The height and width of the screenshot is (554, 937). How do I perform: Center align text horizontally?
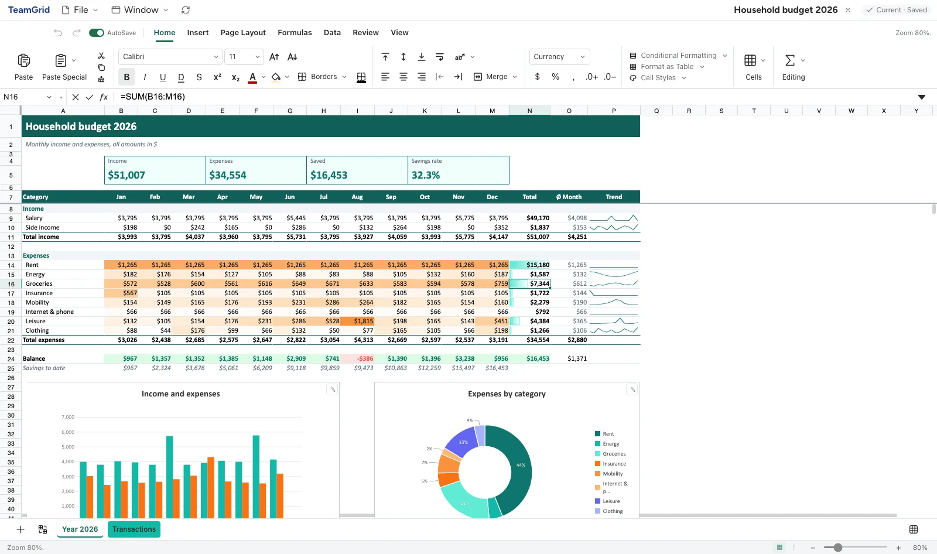pos(403,77)
